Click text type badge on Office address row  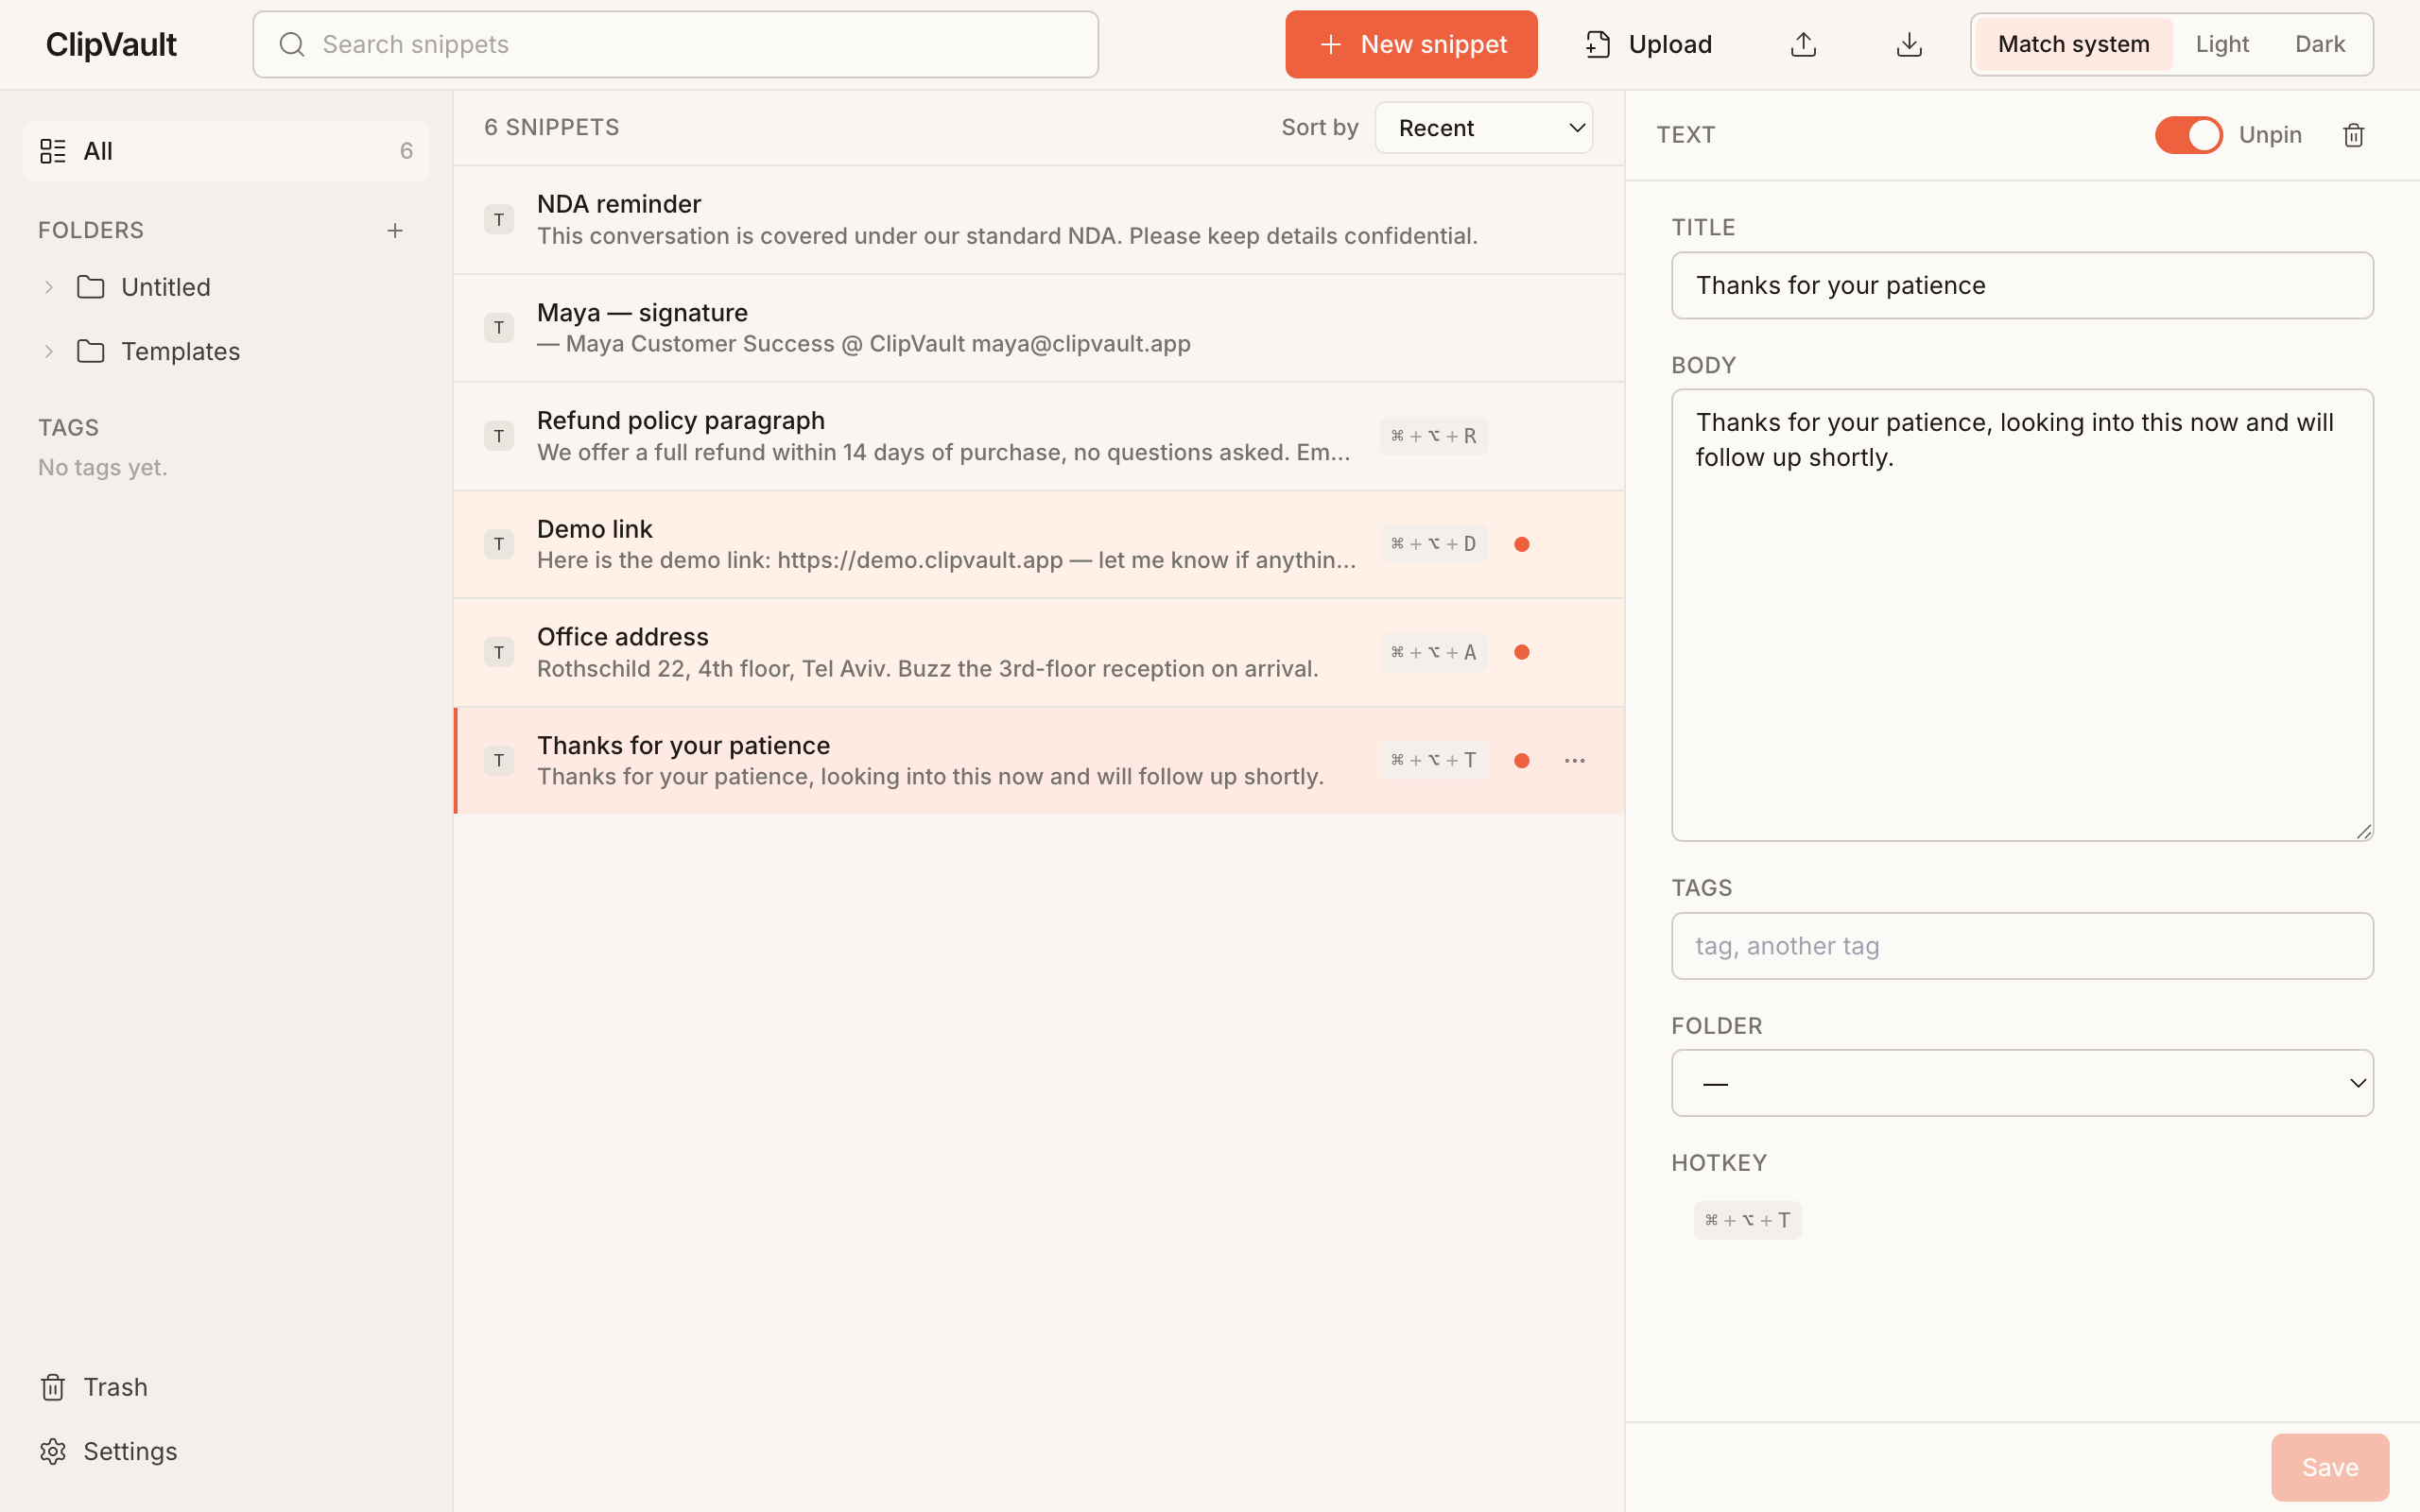tap(499, 652)
